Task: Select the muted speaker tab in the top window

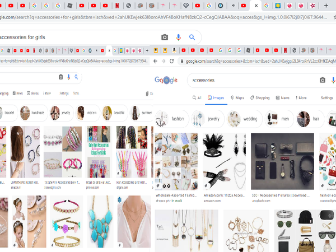Action: 233,6
